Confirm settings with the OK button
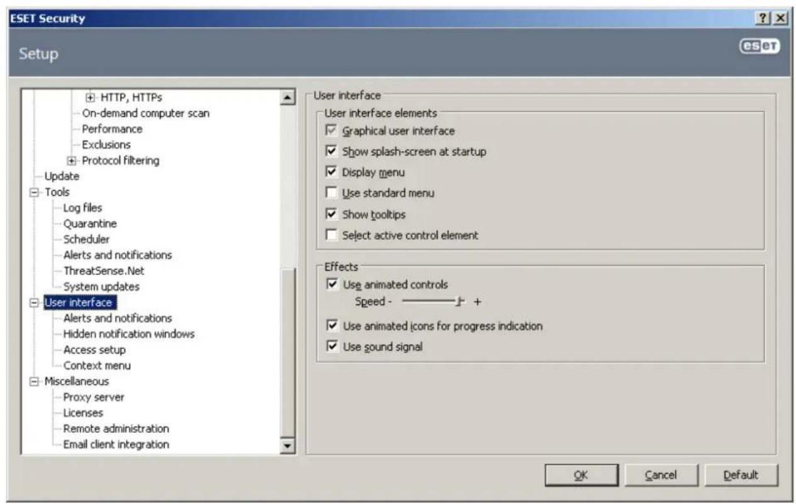 581,476
